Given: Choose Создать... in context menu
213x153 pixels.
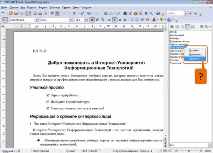Looking at the screenshot, I should coord(195,50).
